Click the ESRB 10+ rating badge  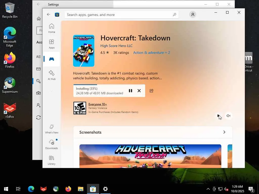[80, 108]
